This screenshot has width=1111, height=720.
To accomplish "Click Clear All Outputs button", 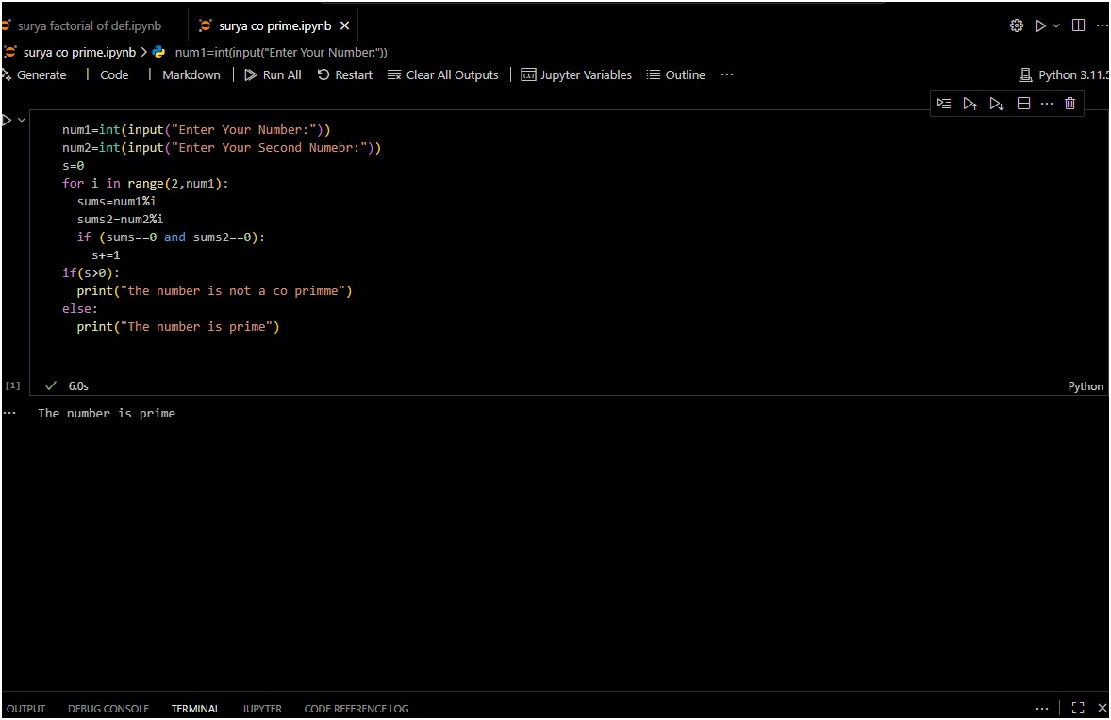I will pyautogui.click(x=442, y=74).
